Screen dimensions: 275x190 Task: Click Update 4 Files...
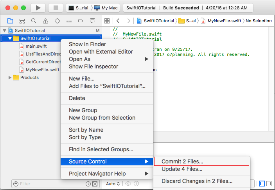(202, 169)
